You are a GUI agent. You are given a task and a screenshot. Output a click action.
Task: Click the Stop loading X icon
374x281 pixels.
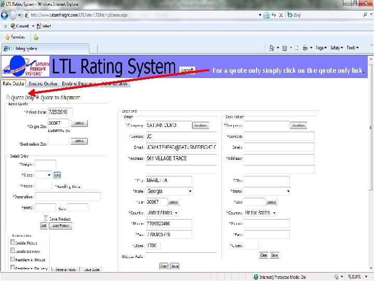click(x=281, y=15)
